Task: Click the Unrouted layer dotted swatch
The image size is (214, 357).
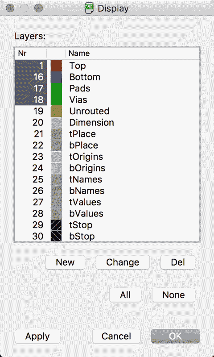Action: (x=56, y=111)
